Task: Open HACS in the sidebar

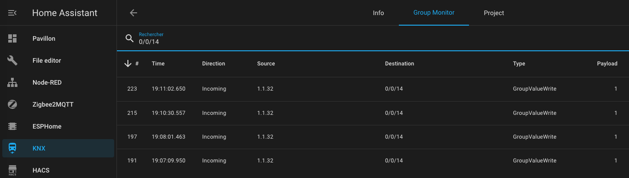Action: [x=58, y=170]
